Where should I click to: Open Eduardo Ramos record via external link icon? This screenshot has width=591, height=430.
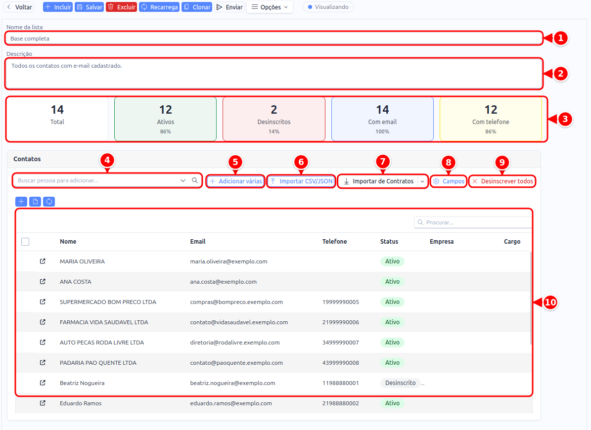tap(43, 403)
